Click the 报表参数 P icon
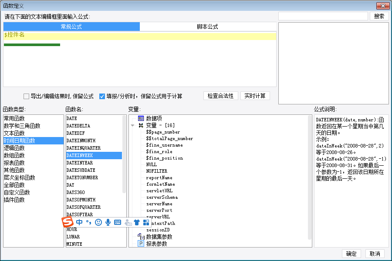 141,244
